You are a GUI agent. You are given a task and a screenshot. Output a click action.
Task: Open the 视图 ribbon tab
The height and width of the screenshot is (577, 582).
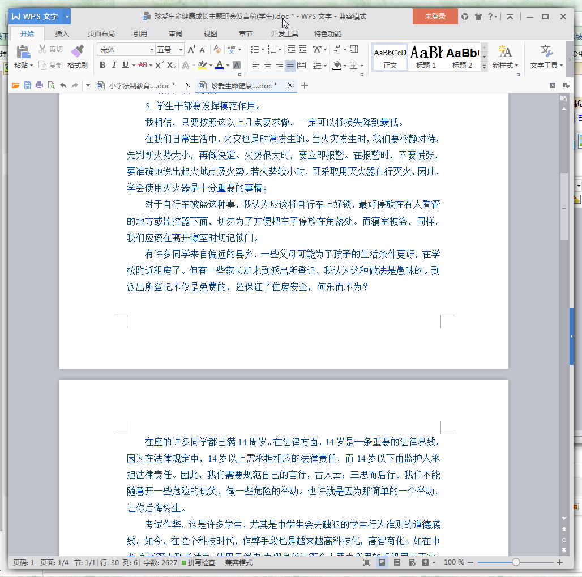point(211,34)
